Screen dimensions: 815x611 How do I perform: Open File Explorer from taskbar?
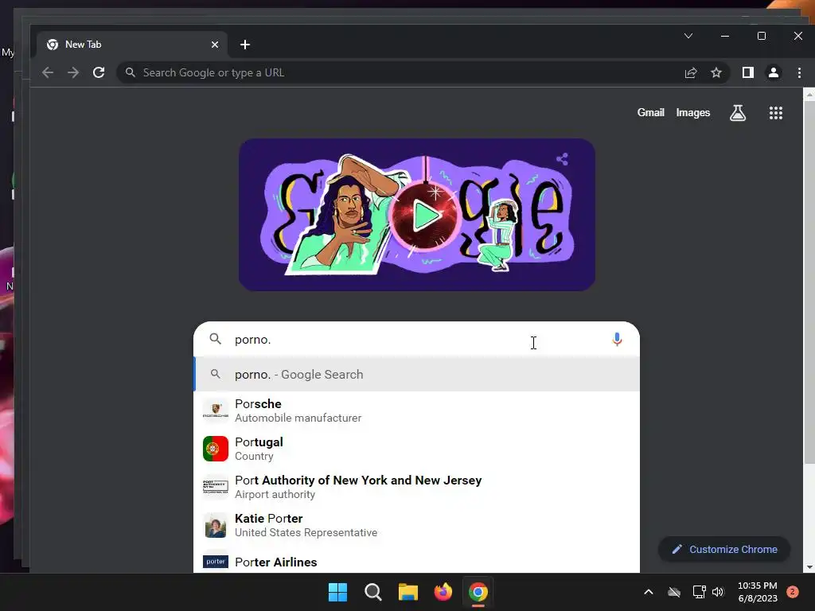click(408, 592)
